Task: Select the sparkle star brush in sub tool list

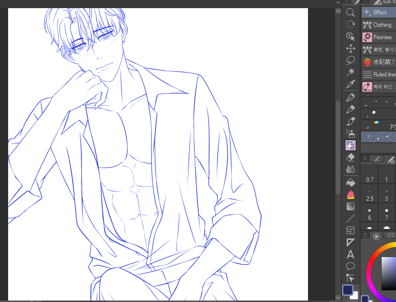Action: click(379, 137)
